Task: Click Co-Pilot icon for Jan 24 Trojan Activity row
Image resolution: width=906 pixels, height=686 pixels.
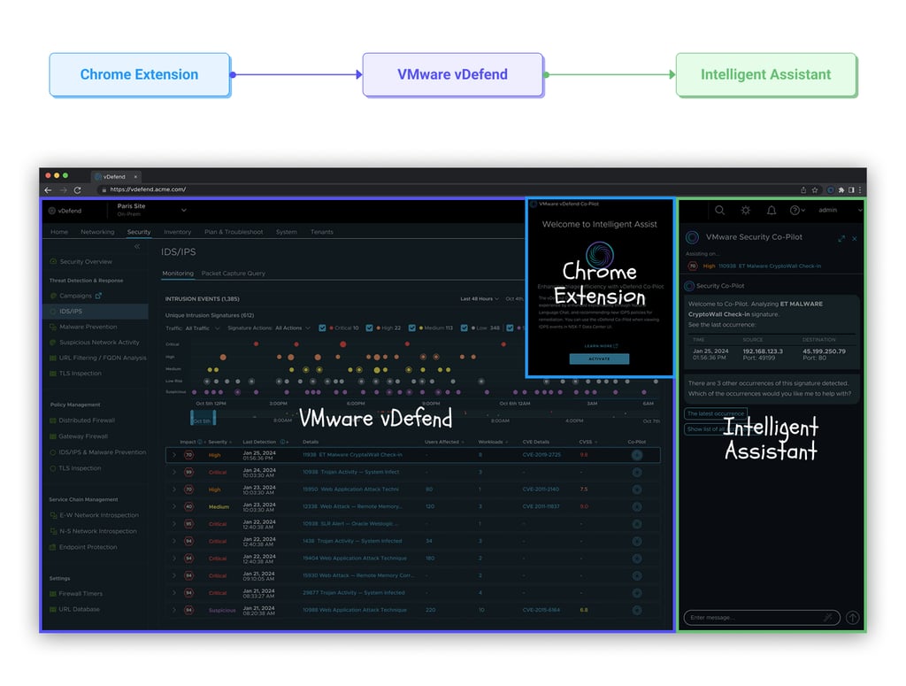Action: [x=637, y=473]
